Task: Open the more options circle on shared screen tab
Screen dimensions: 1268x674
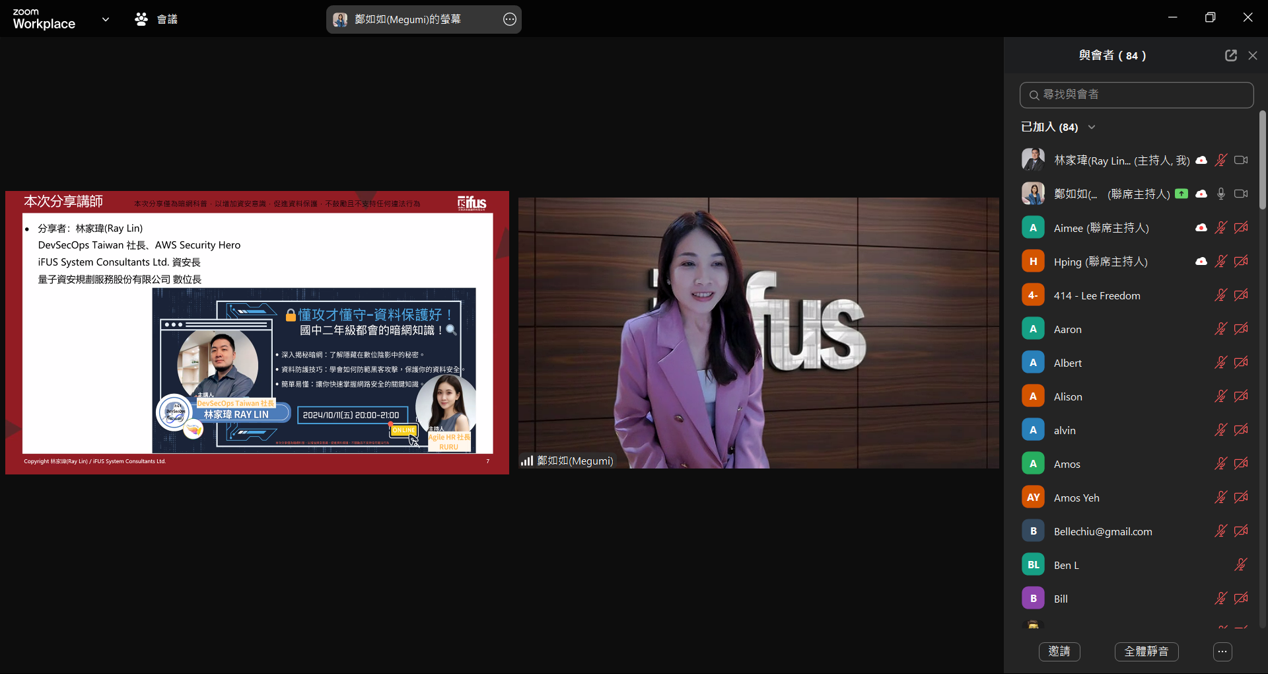Action: tap(509, 19)
